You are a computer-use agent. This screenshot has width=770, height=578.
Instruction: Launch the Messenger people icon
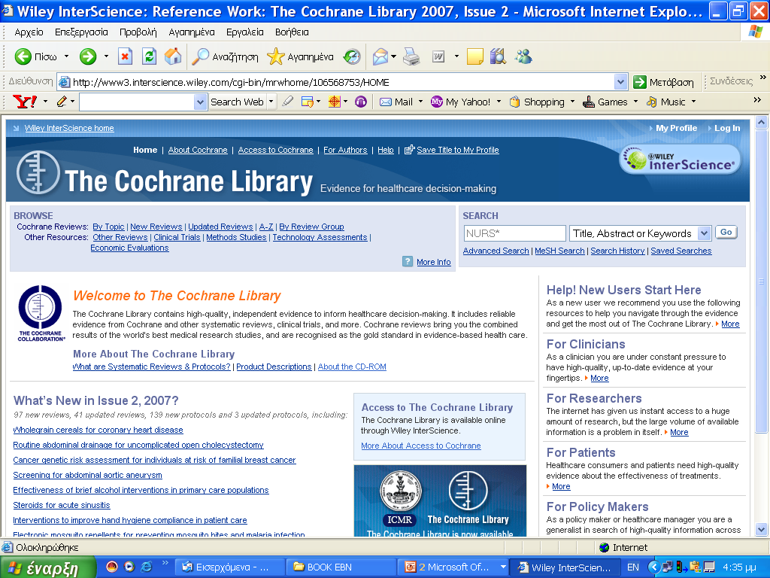click(523, 57)
